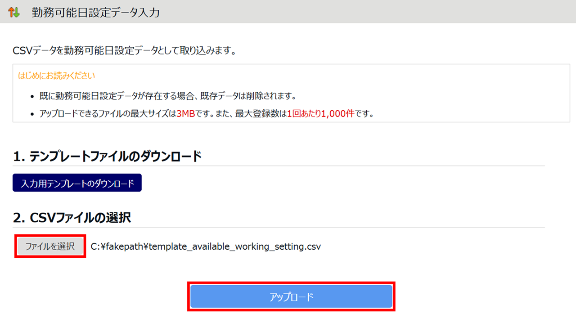Click the red 3MB file size limit
The height and width of the screenshot is (314, 576).
pos(185,114)
